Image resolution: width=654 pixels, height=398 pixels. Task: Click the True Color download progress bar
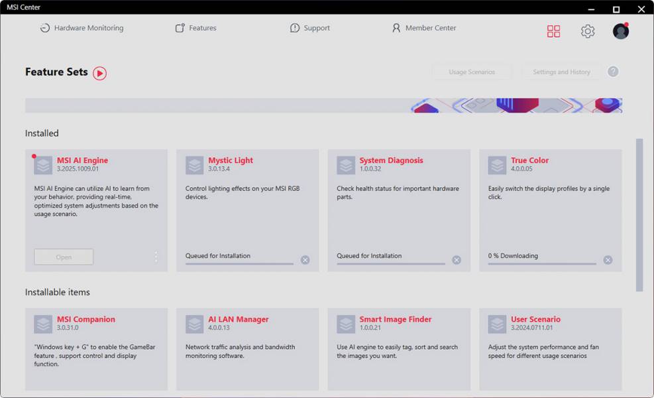tap(541, 264)
